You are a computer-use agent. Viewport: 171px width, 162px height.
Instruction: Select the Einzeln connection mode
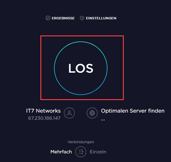tap(98, 152)
